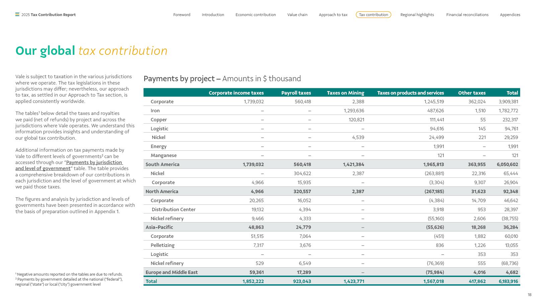Click the Taxes on products and services header
Viewport: 536px width, 301px height.
click(411, 93)
